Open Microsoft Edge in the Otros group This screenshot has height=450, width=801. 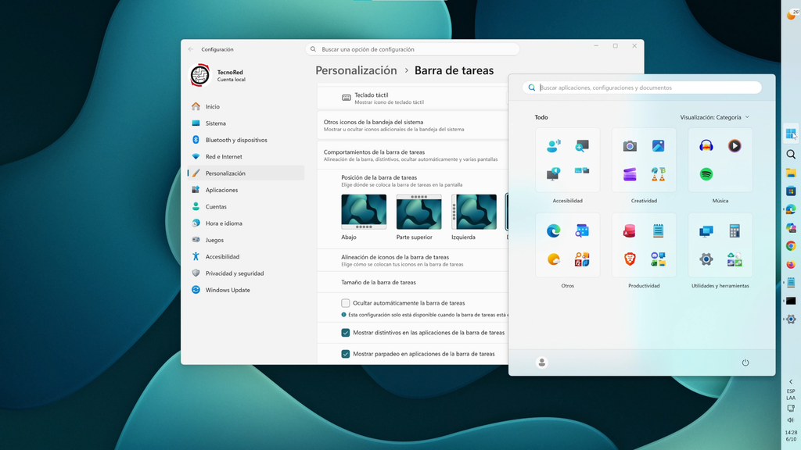[x=553, y=231]
